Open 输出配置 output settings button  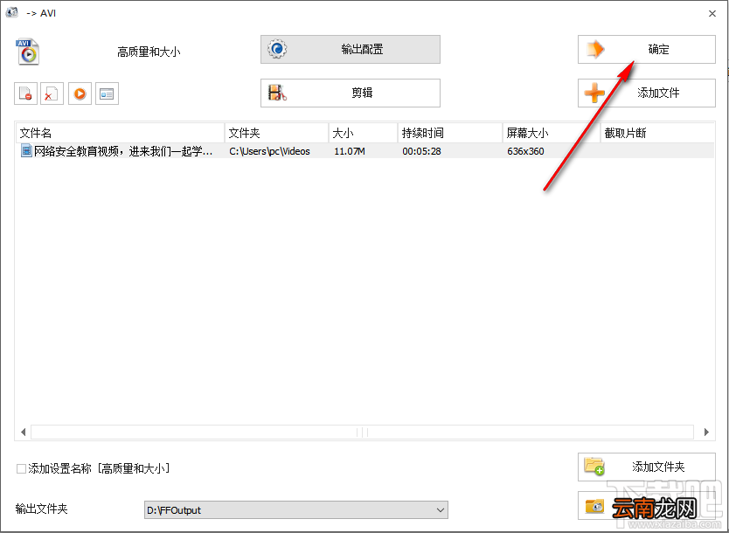[351, 49]
